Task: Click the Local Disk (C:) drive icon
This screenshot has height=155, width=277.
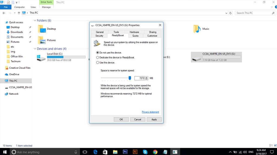Action: pyautogui.click(x=41, y=57)
